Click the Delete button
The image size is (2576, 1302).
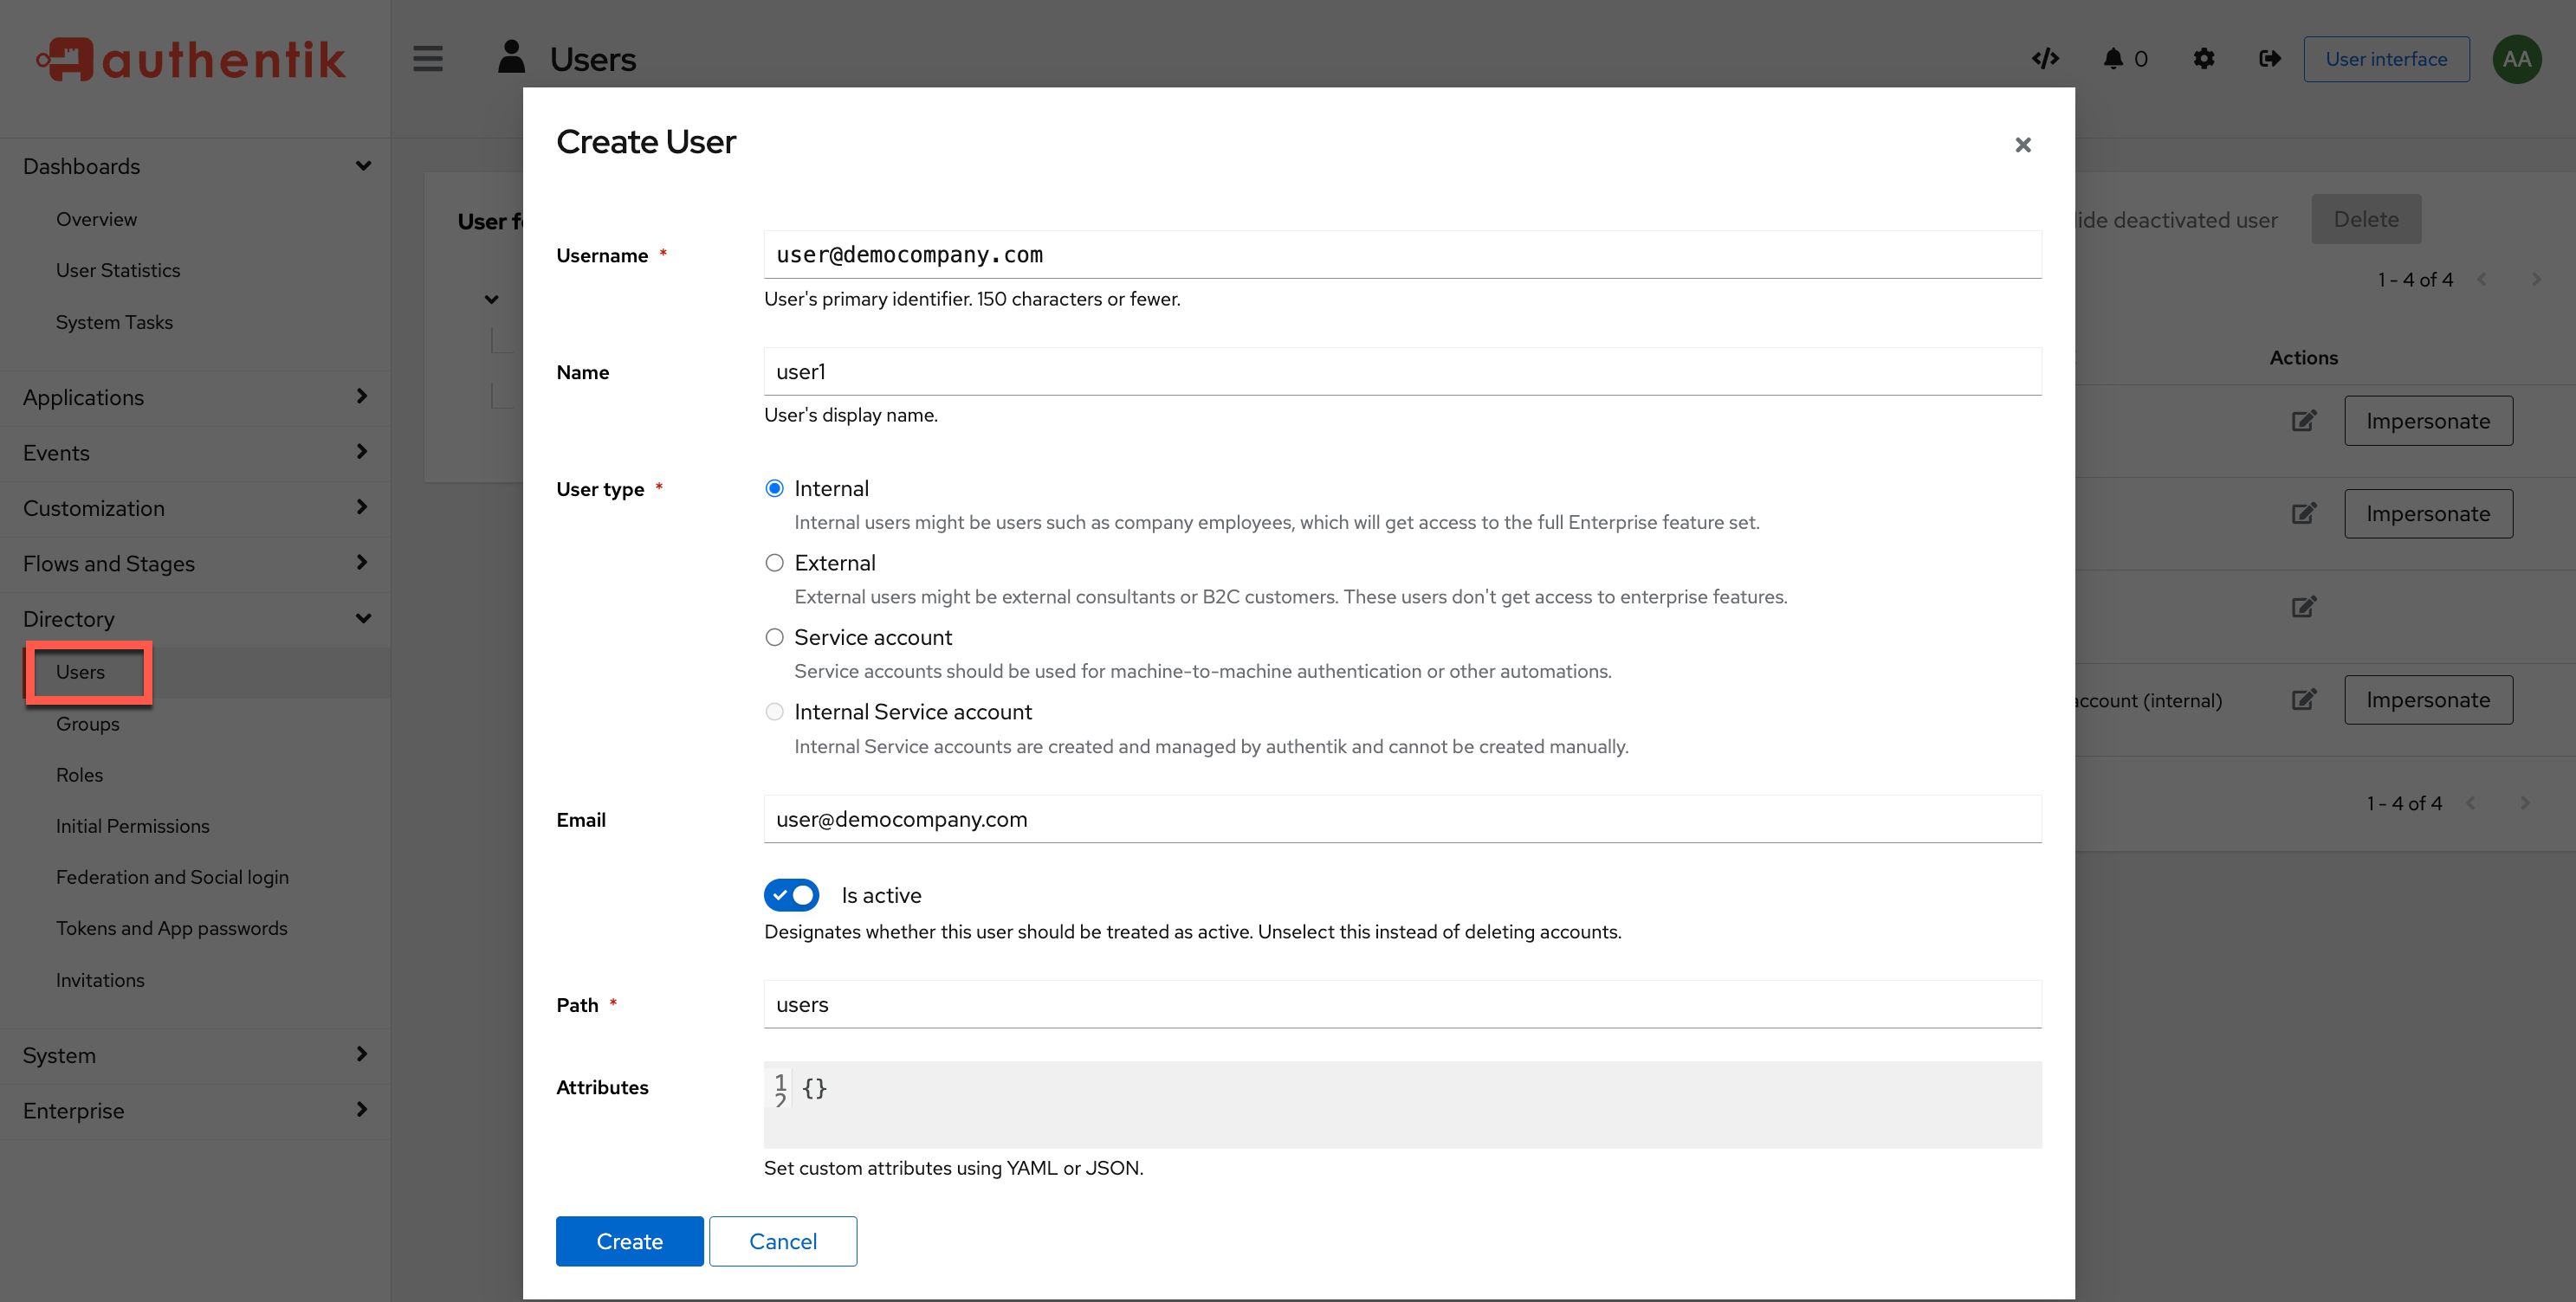click(2366, 219)
